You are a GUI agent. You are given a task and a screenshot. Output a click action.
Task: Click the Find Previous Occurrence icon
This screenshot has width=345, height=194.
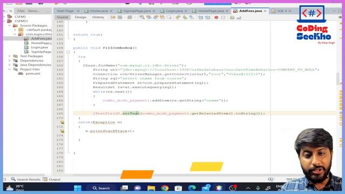149,17
